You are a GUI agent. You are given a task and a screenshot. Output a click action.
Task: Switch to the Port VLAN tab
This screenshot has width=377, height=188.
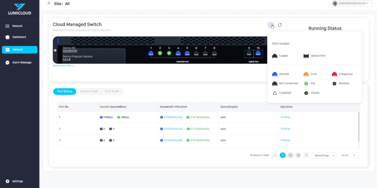pyautogui.click(x=112, y=91)
